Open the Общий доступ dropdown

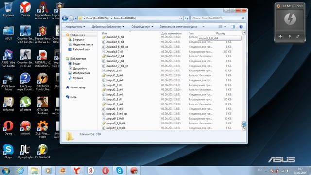coord(142,27)
